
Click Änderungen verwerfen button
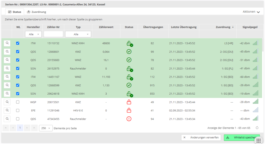click(x=201, y=138)
